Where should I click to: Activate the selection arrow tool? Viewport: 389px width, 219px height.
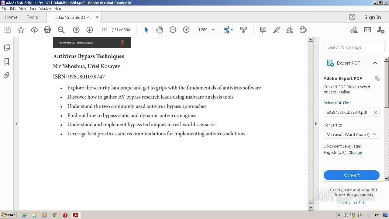[146, 30]
